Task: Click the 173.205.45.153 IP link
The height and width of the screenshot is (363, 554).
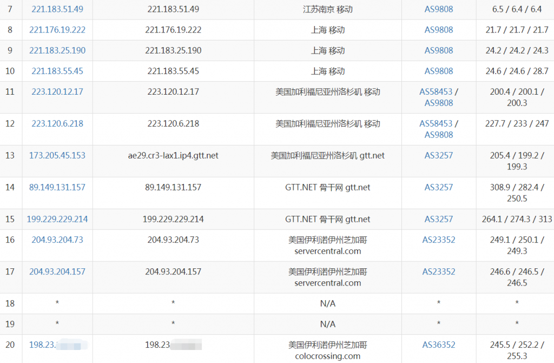Action: click(57, 155)
